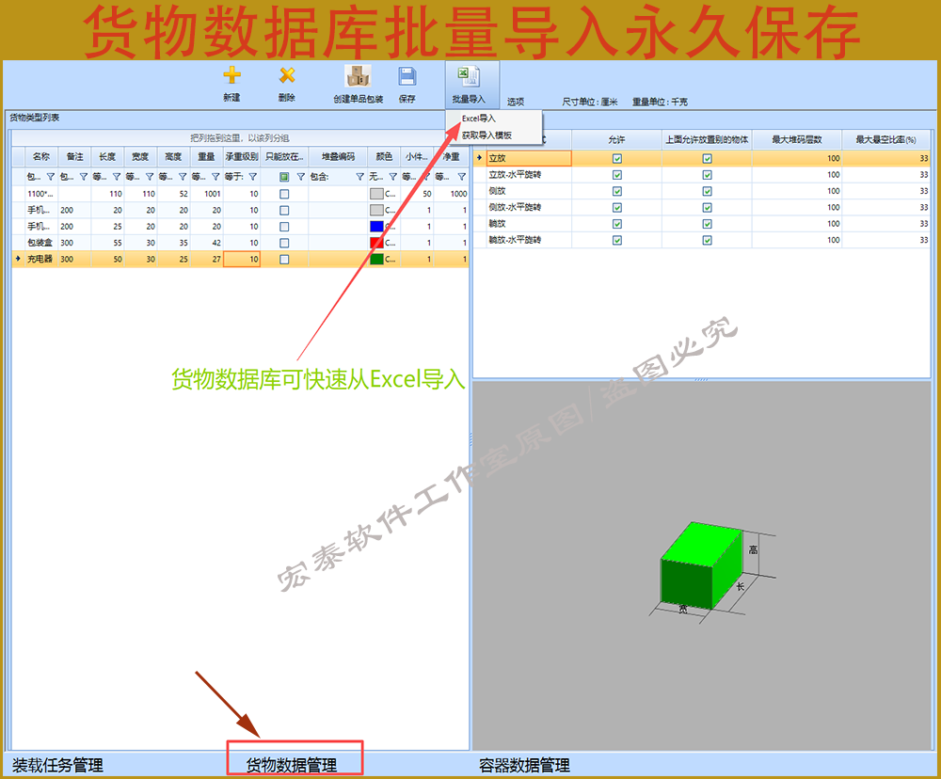Open filter funnel for 名称 column

click(51, 177)
